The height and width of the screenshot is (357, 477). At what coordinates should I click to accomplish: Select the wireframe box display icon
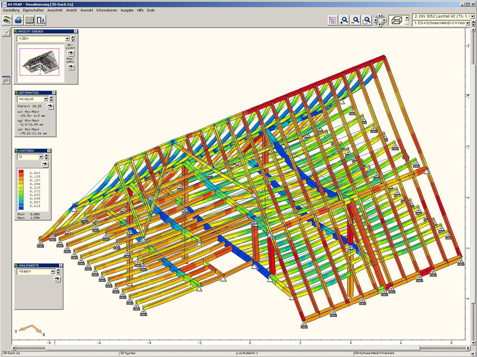pos(397,20)
